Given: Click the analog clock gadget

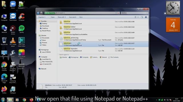Looking at the screenshot, I should click(173, 8).
